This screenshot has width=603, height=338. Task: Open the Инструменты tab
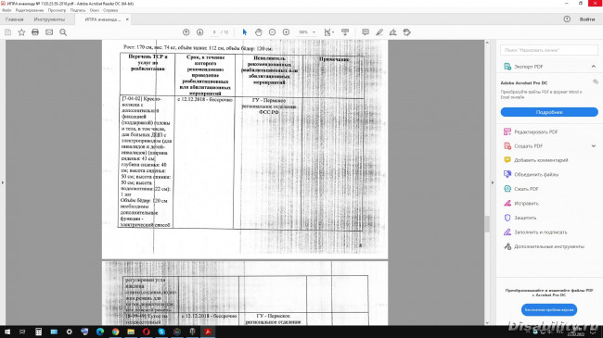tap(49, 19)
